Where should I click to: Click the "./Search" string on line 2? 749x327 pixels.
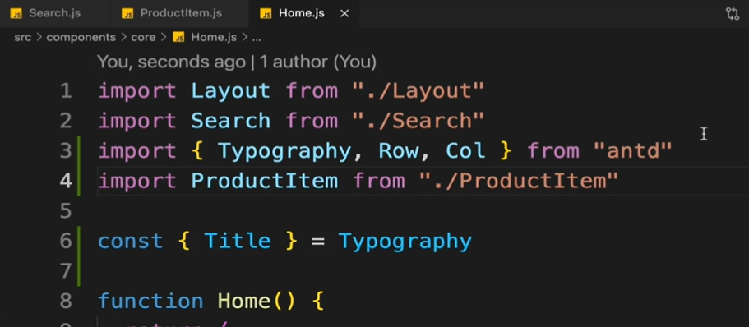click(418, 121)
